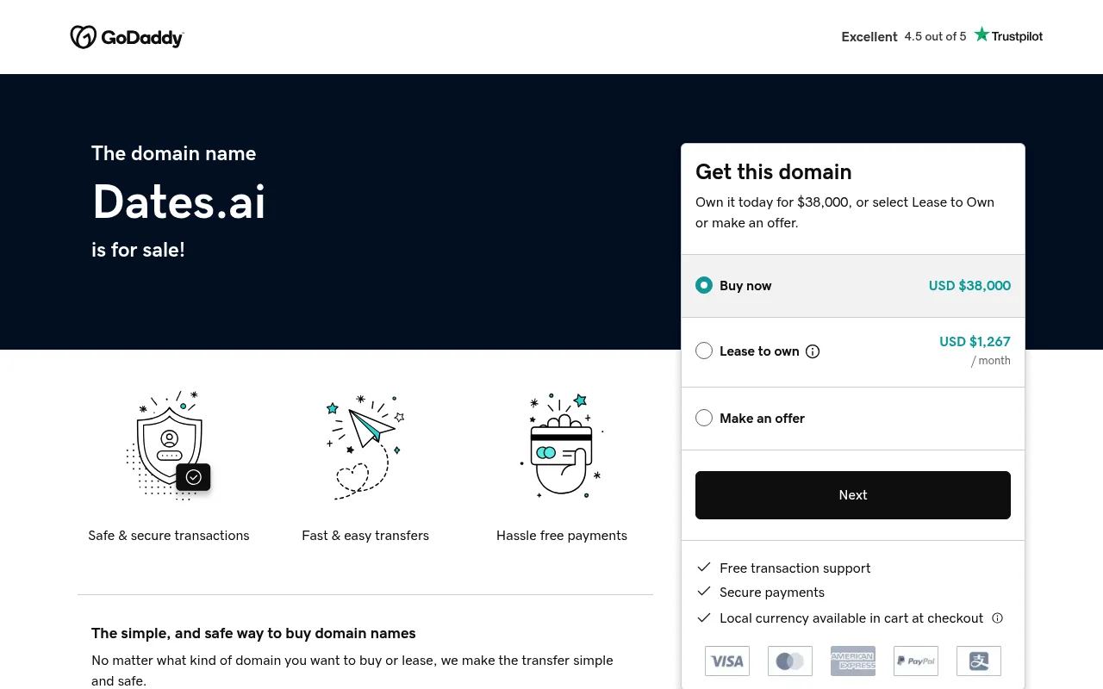Image resolution: width=1103 pixels, height=689 pixels.
Task: Click the USD $38,000 price
Action: point(969,286)
